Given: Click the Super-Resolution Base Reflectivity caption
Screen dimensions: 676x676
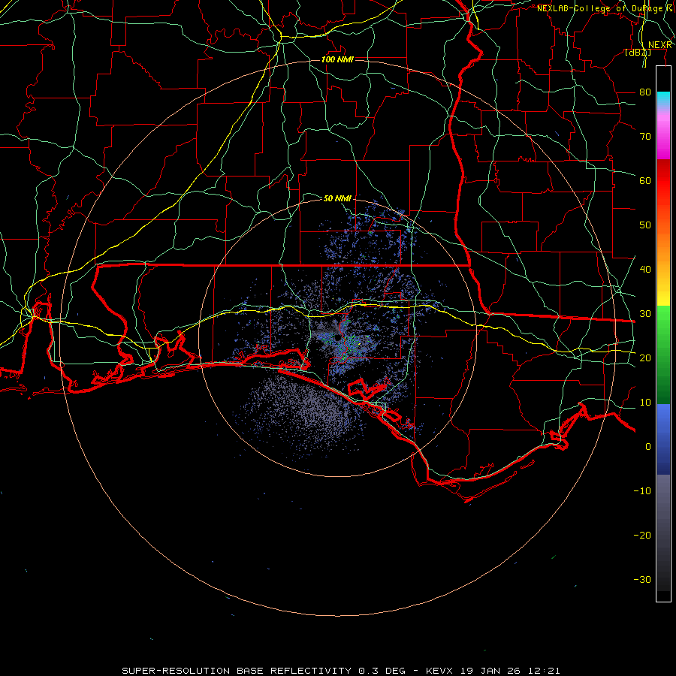Looking at the screenshot, I should (341, 671).
